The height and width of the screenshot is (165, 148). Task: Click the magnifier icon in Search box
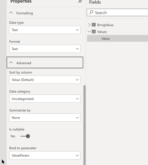(91, 12)
